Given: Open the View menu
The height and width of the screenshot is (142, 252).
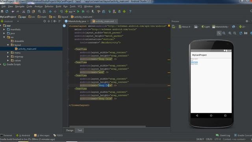Looking at the screenshot, I should (10, 6).
